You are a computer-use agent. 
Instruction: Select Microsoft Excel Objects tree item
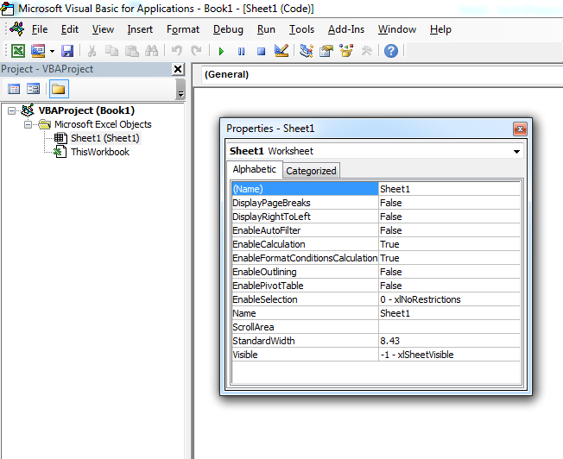click(103, 124)
